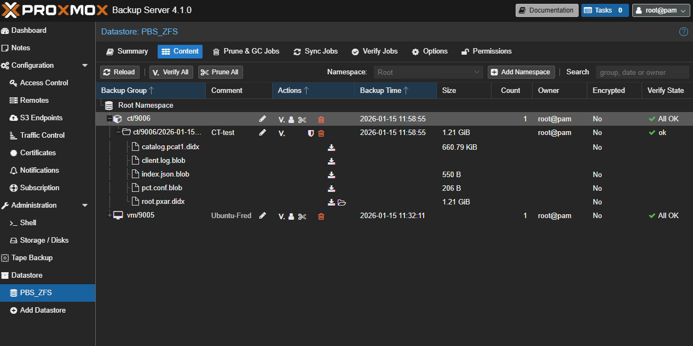Click the Add Namespace button
This screenshot has width=693, height=346.
[x=521, y=72]
